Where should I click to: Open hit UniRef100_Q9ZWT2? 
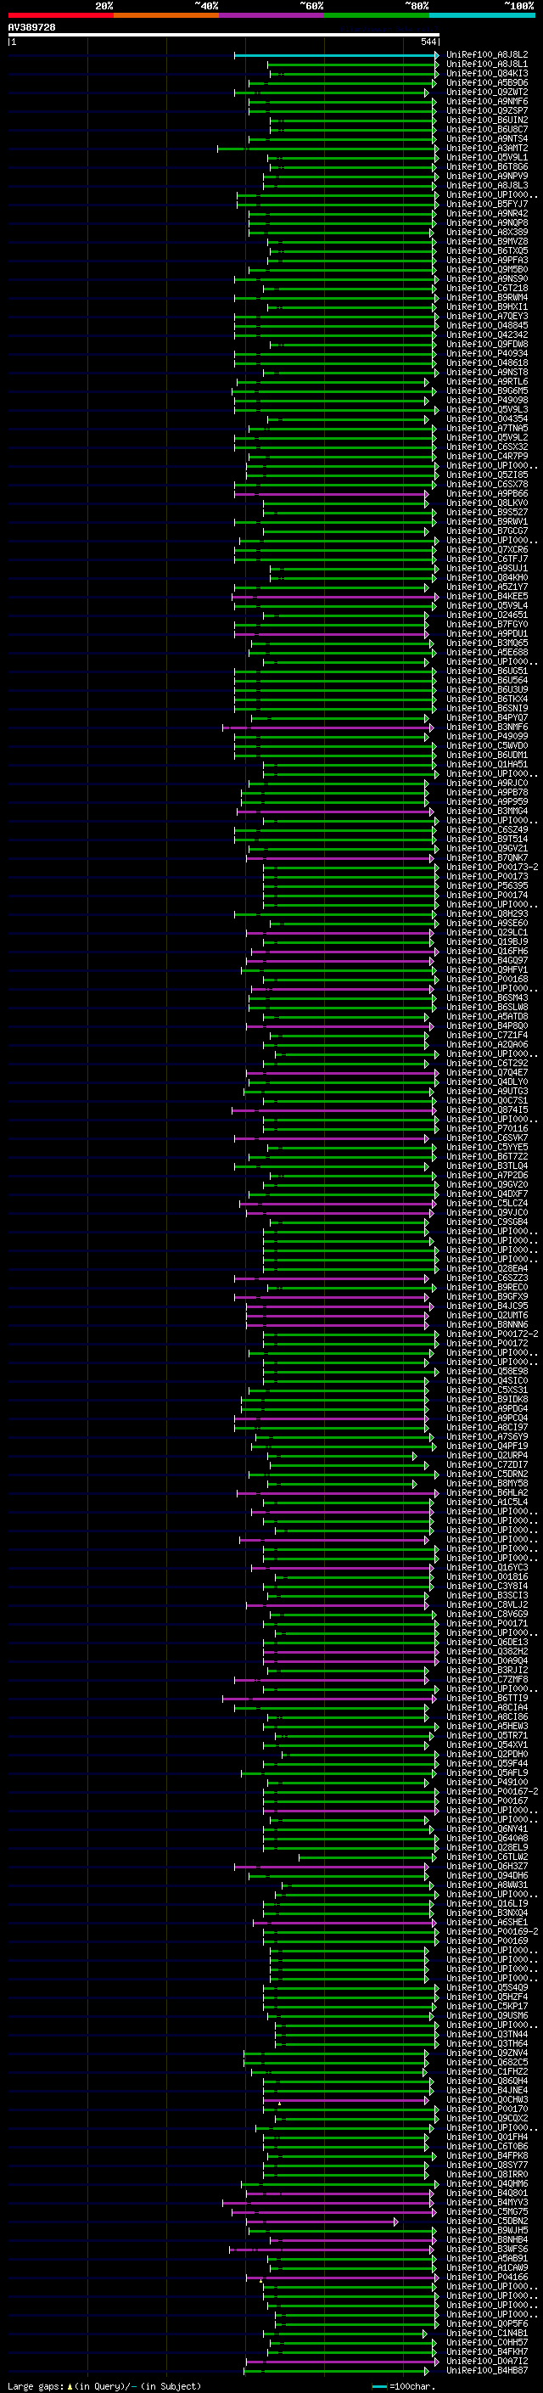pyautogui.click(x=487, y=92)
